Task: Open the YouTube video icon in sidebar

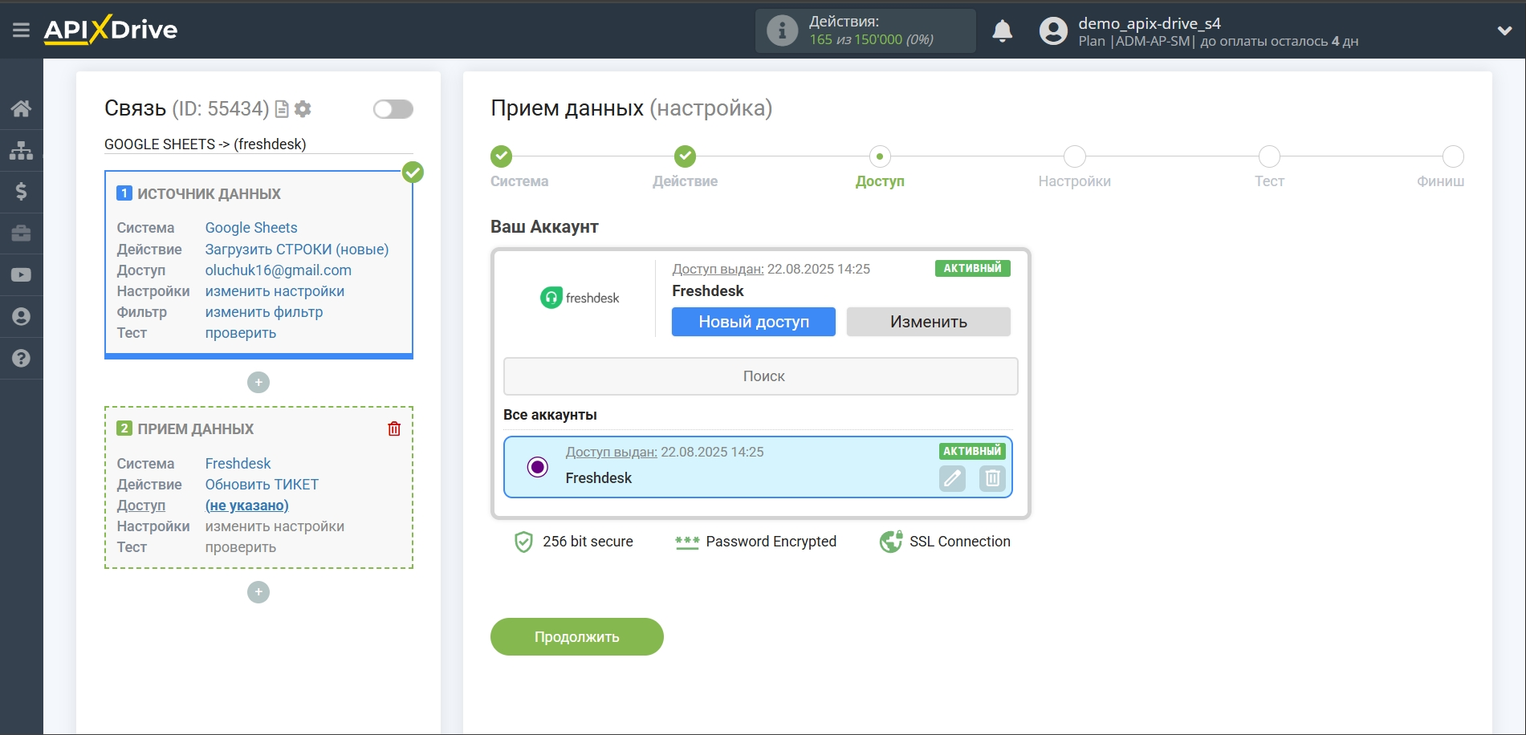Action: pyautogui.click(x=22, y=275)
